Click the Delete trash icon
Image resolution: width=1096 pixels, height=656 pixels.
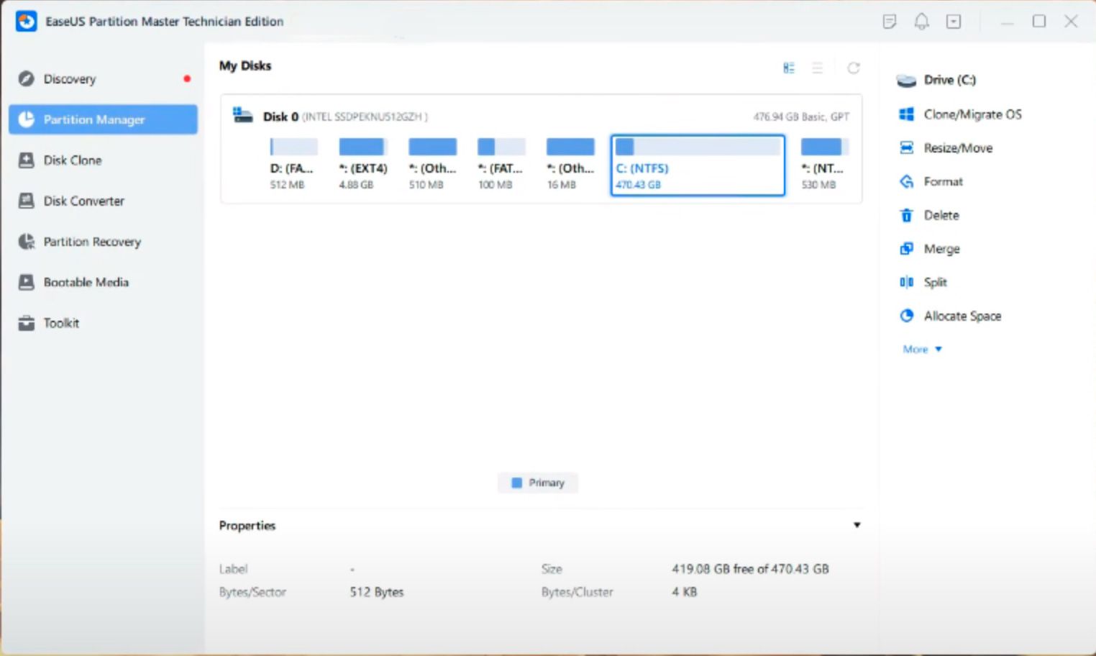(x=907, y=215)
